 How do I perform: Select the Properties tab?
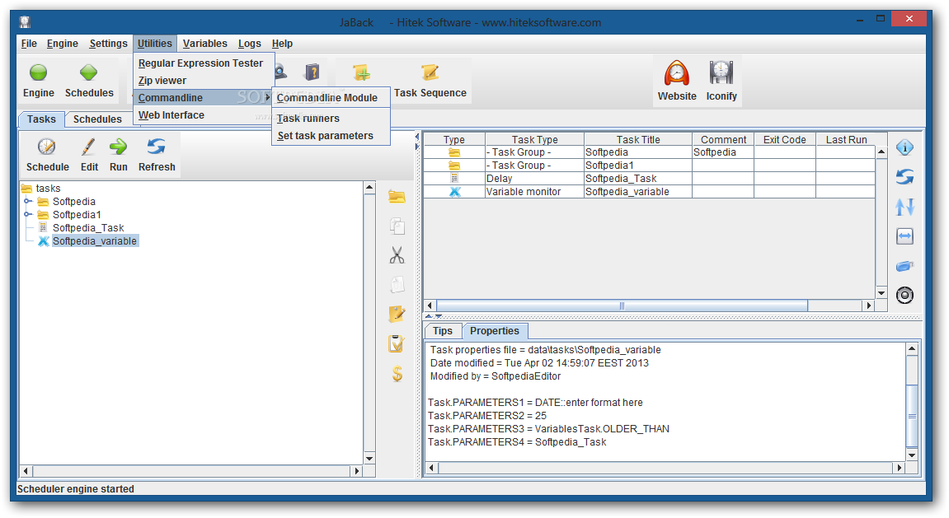(x=495, y=330)
